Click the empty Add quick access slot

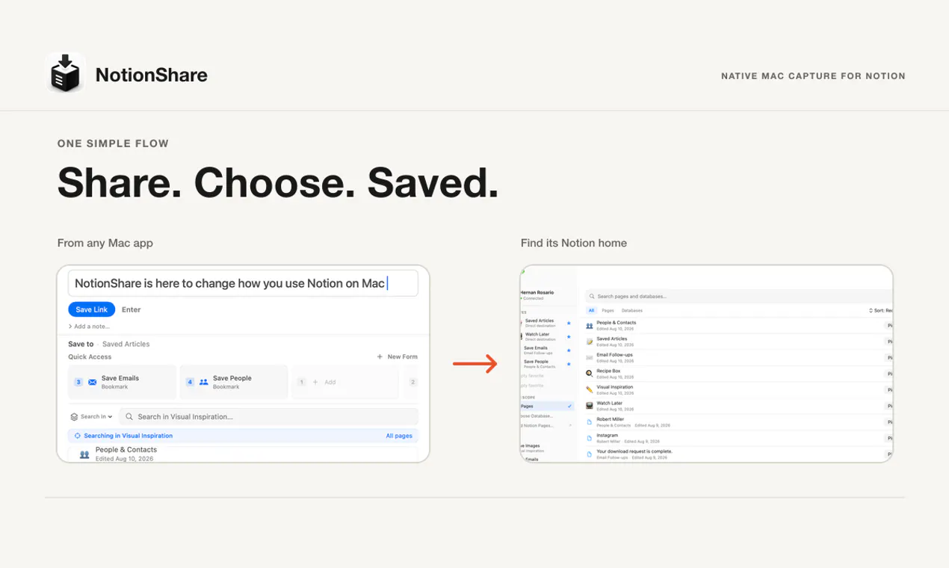click(345, 382)
